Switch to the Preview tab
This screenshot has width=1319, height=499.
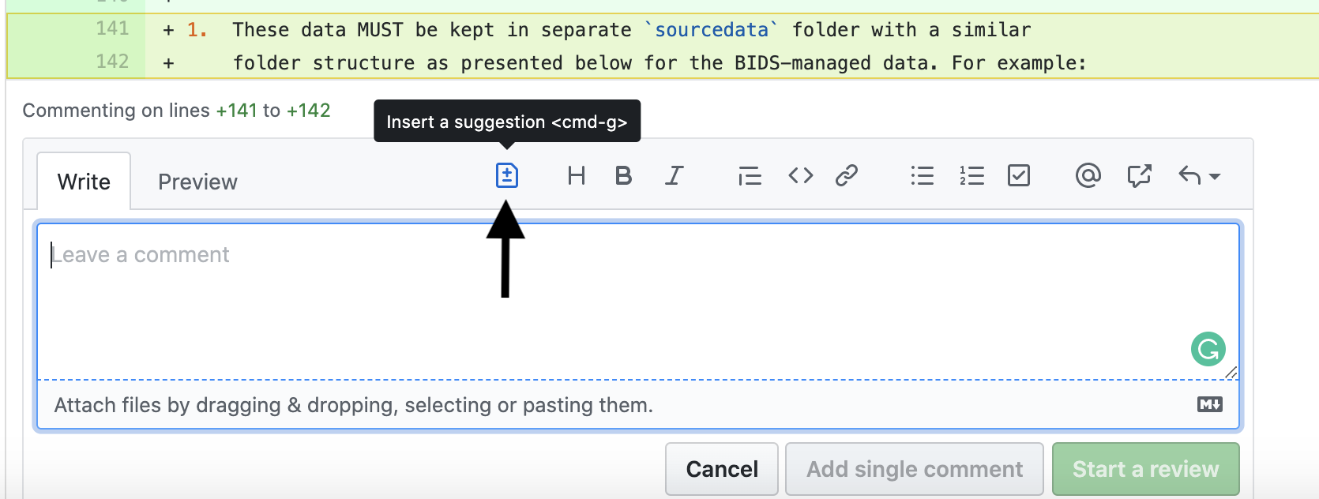click(197, 181)
